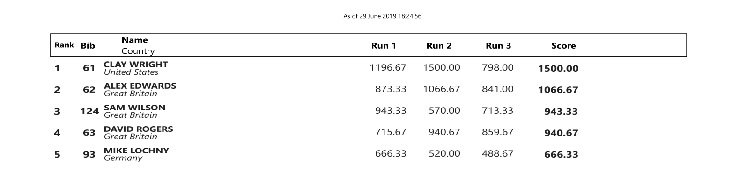Click the Run 1 column header

tap(384, 46)
